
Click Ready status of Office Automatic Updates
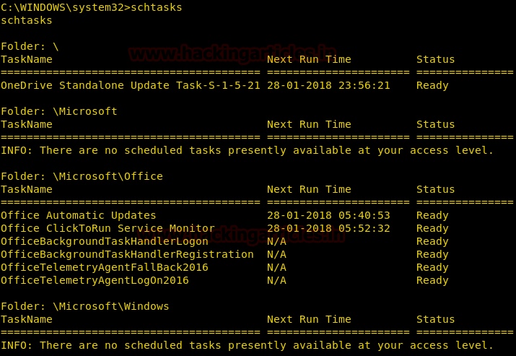(432, 216)
